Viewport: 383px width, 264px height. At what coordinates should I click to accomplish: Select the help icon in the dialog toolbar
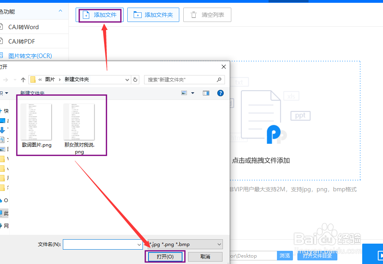(x=220, y=93)
